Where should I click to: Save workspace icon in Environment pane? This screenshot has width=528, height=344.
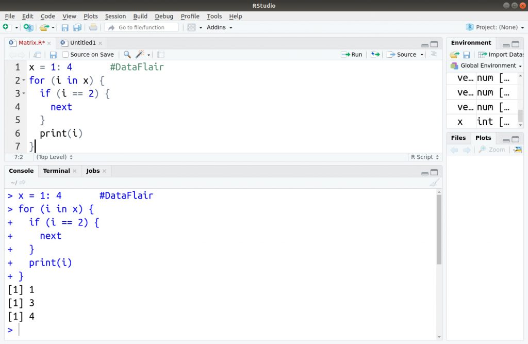466,55
